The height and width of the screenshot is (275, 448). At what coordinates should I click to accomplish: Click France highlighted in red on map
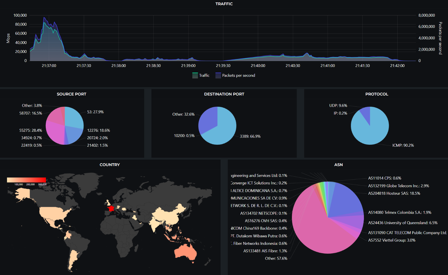[111, 208]
